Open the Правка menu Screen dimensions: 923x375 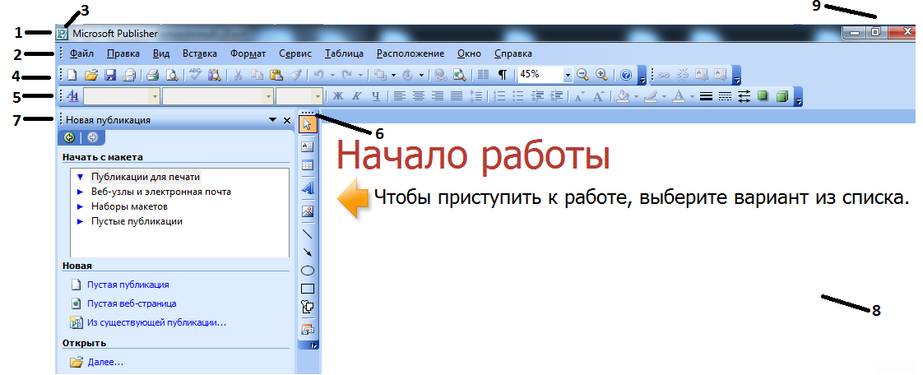[x=123, y=53]
